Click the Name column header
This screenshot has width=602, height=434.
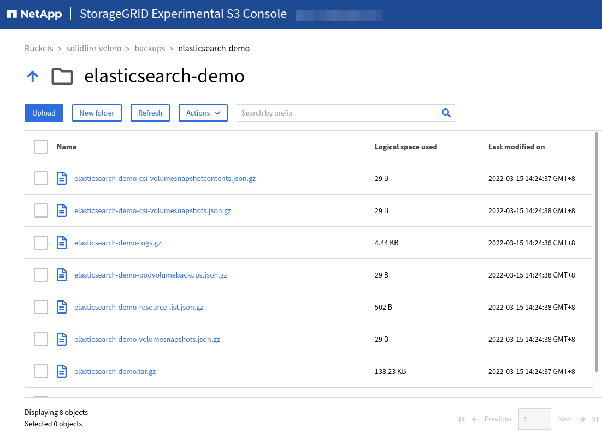pos(67,147)
